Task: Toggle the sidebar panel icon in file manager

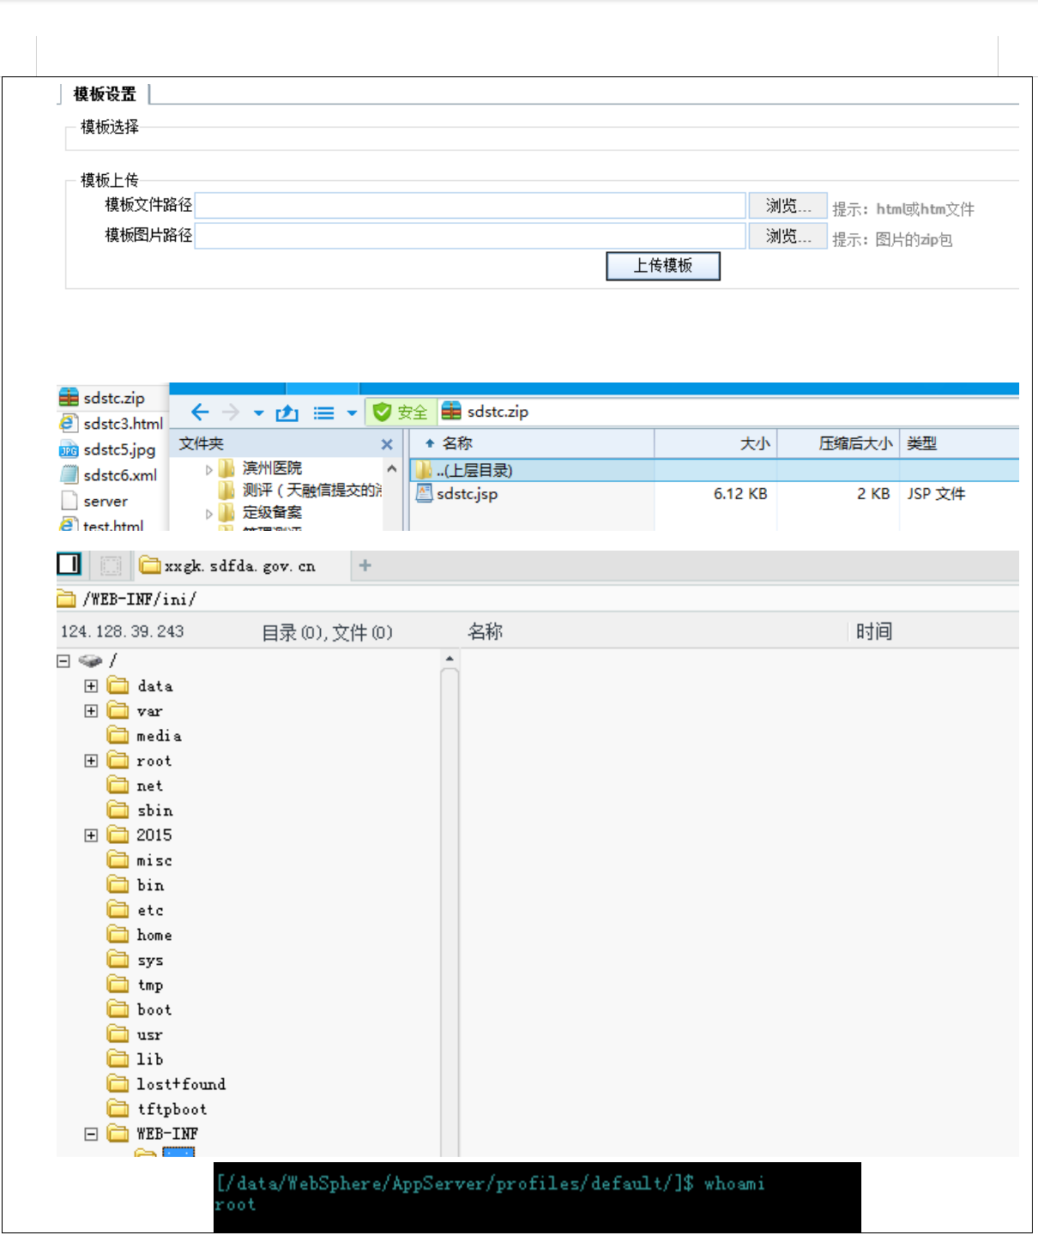Action: coord(69,564)
